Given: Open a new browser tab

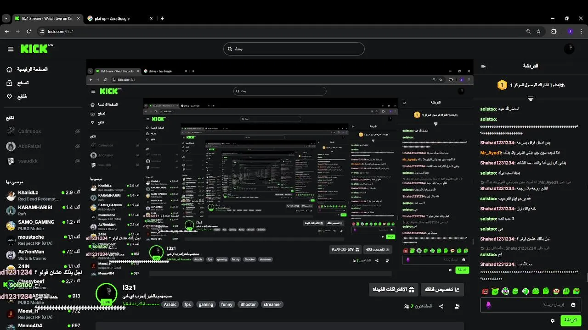Looking at the screenshot, I should 162,18.
